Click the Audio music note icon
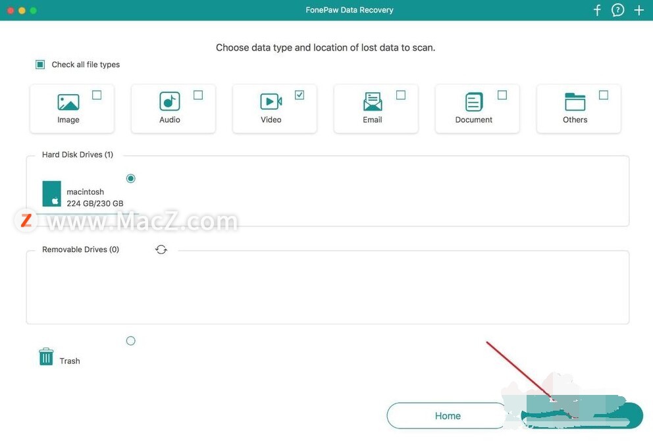The height and width of the screenshot is (441, 653). (x=169, y=101)
